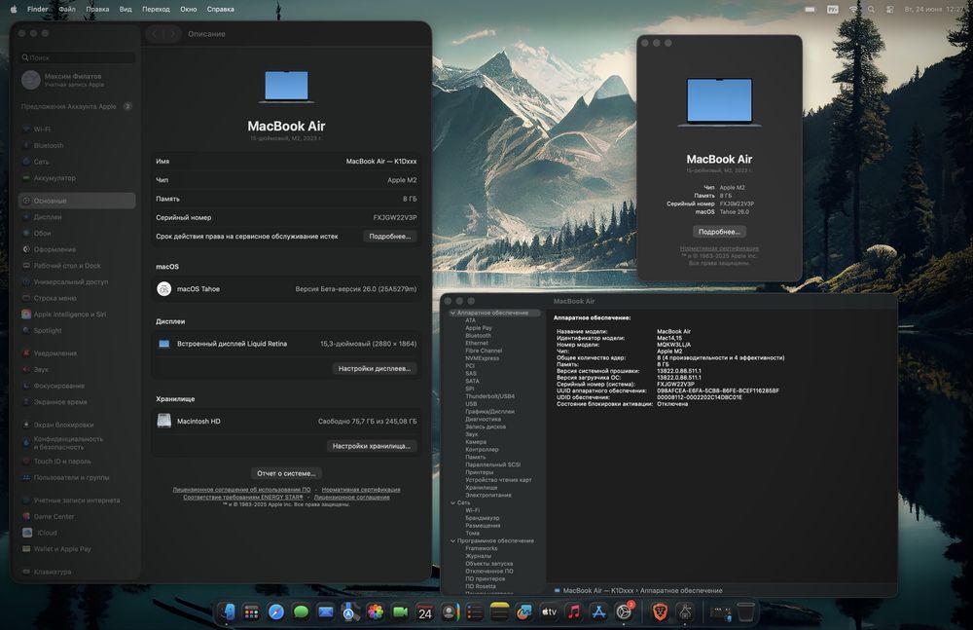Click Отчет о системе button
The height and width of the screenshot is (630, 973).
tap(286, 473)
